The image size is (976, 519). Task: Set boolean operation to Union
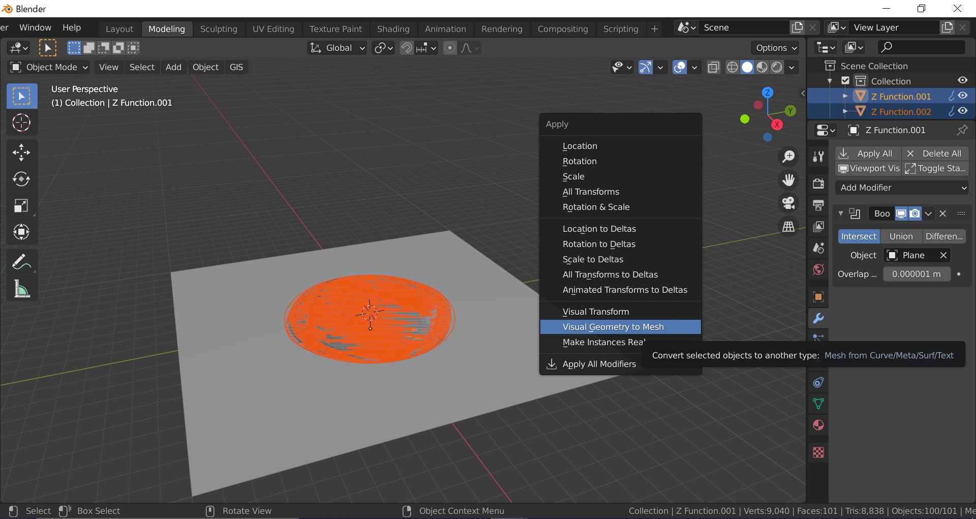pos(901,236)
